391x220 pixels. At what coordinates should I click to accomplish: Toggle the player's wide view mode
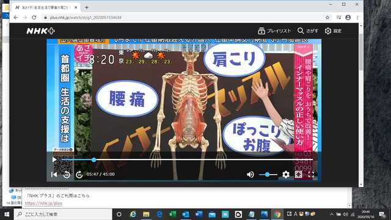[x=299, y=174]
